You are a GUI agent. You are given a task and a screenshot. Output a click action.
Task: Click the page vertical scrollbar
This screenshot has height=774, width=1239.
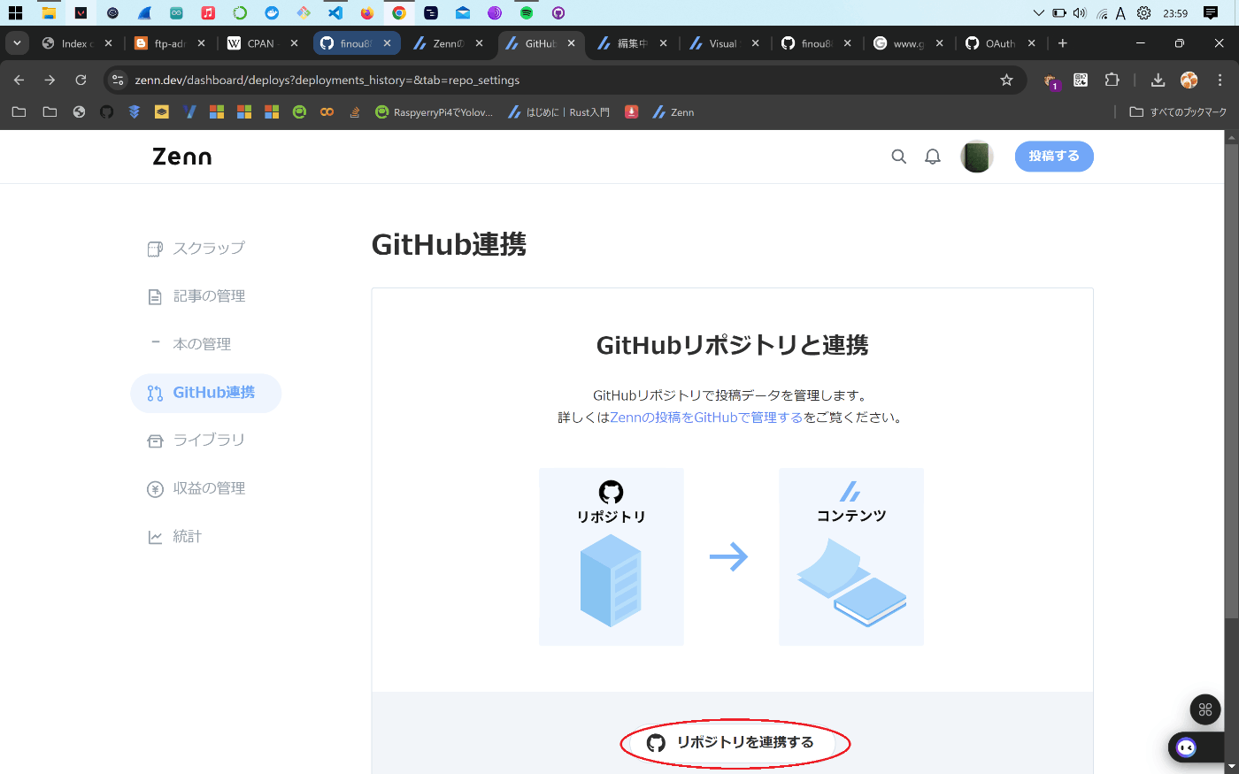(x=1231, y=380)
